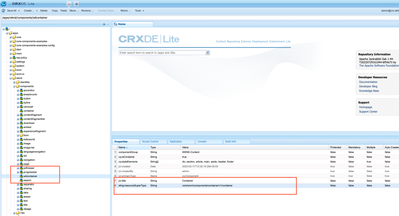
Task: Click the Delete toolbar button
Action: 44,11
